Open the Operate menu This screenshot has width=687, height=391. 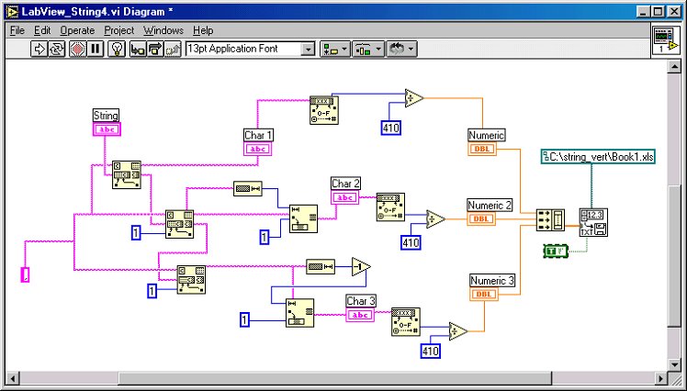coord(77,30)
